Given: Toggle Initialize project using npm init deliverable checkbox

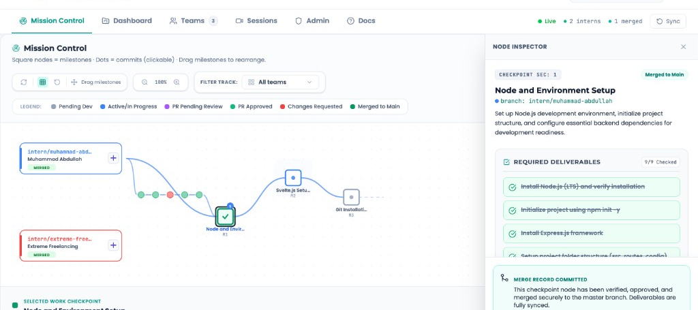Looking at the screenshot, I should (x=513, y=210).
